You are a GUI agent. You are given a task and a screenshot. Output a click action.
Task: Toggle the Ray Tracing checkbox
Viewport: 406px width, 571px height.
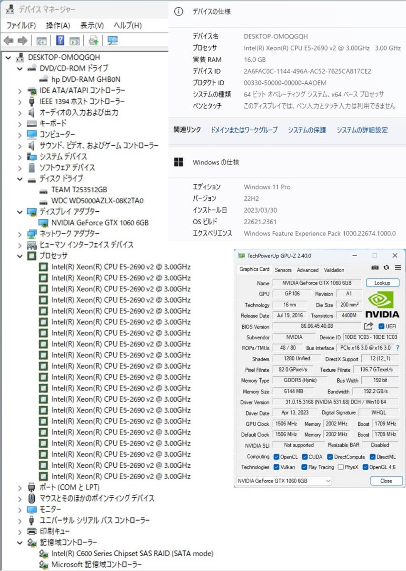305,467
